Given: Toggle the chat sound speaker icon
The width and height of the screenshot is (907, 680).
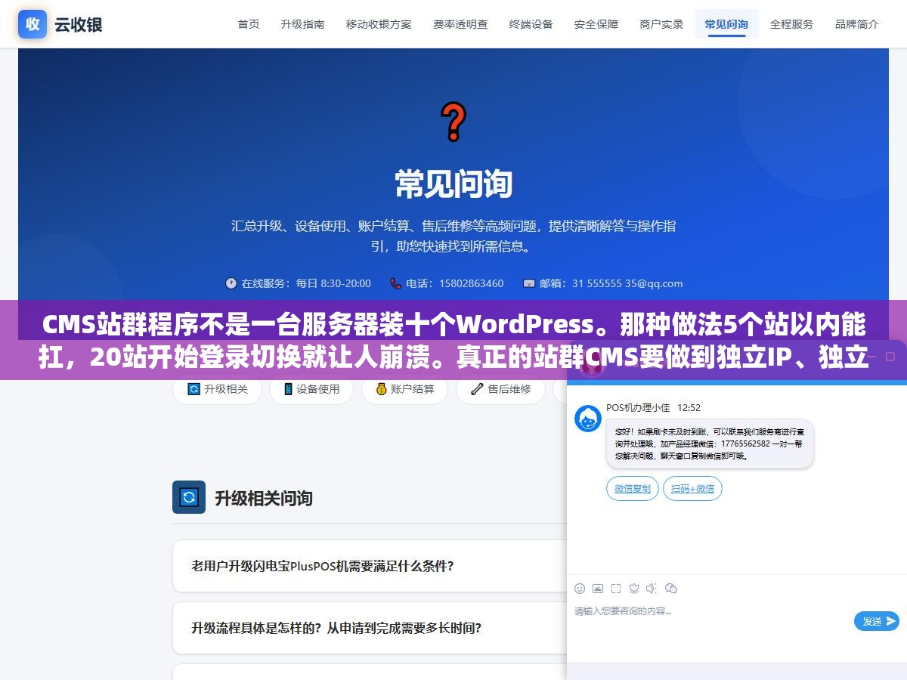Looking at the screenshot, I should point(652,588).
